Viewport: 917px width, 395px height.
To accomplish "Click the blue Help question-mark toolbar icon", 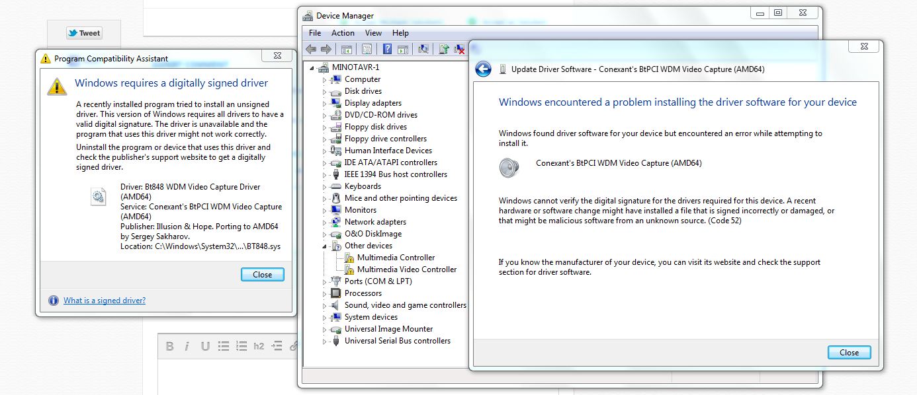I will (388, 49).
